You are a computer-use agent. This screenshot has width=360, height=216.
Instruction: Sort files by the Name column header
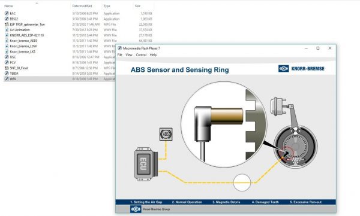point(9,6)
